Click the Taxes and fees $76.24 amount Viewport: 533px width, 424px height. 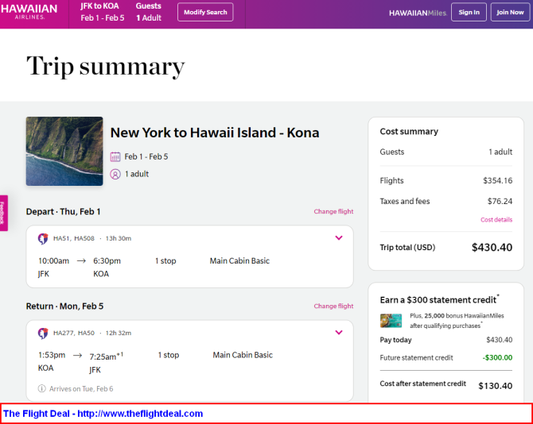click(500, 201)
